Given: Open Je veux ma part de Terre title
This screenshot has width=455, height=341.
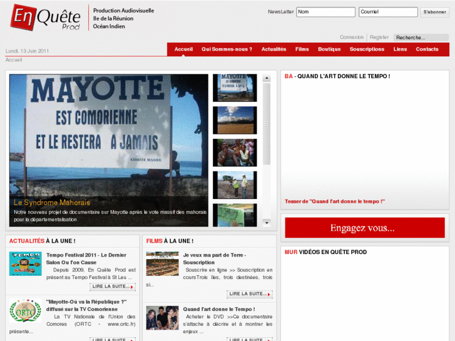Looking at the screenshot, I should click(215, 258).
